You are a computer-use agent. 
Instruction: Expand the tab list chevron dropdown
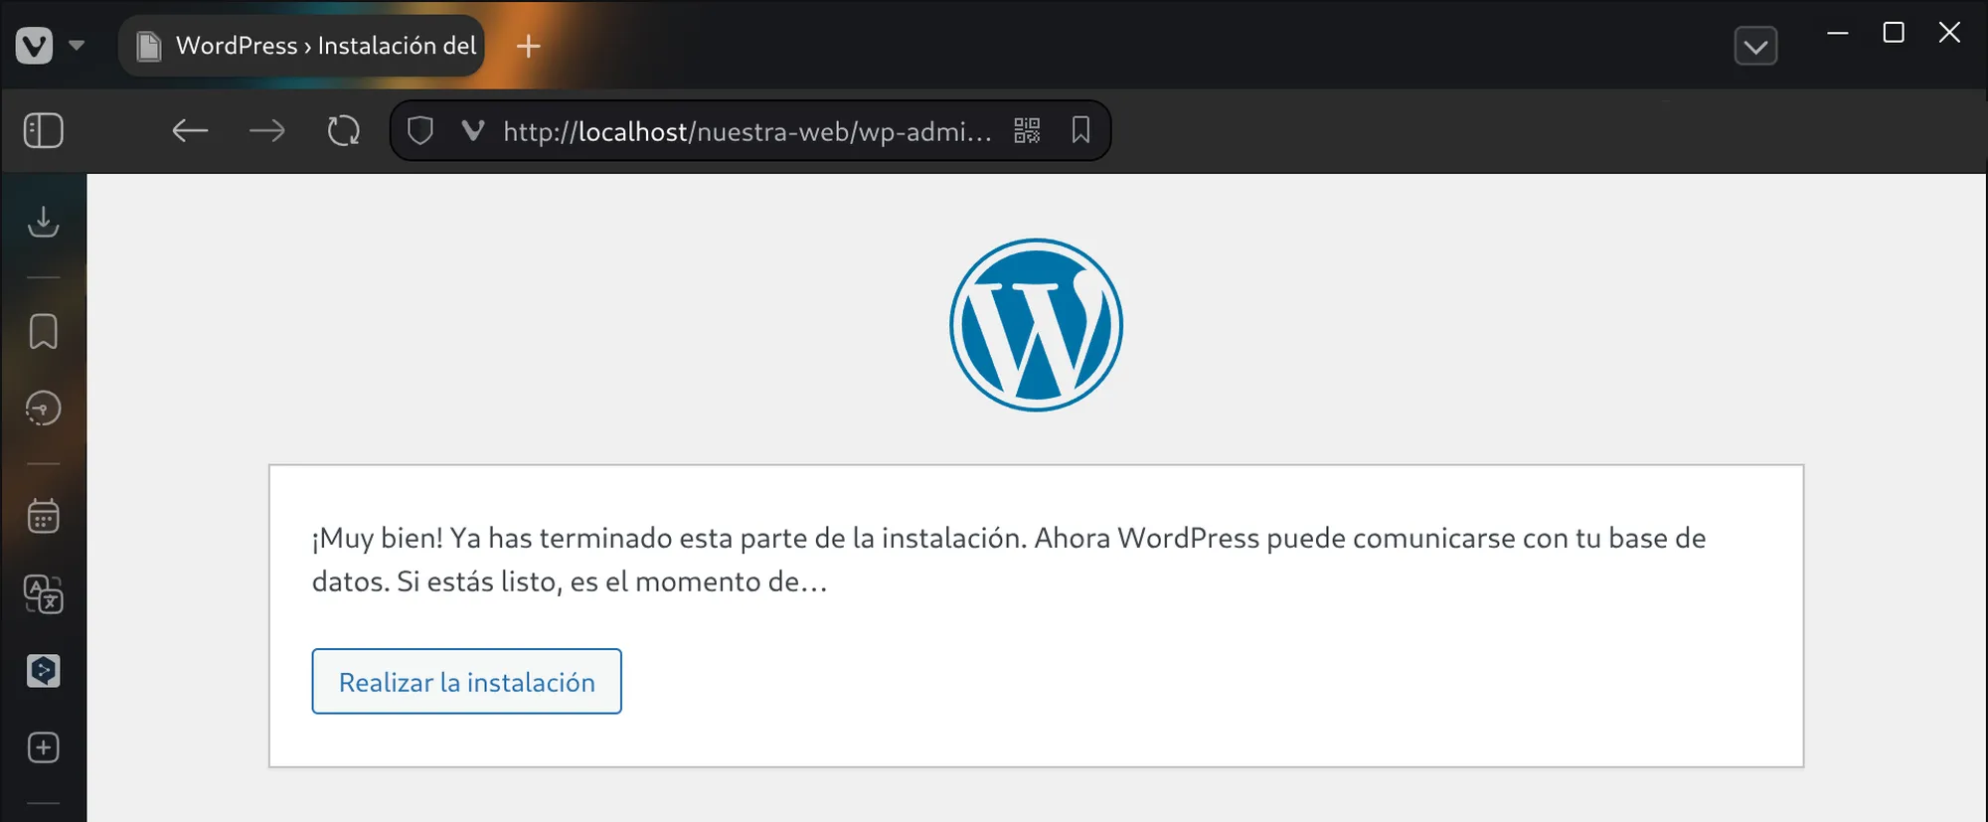(1755, 46)
